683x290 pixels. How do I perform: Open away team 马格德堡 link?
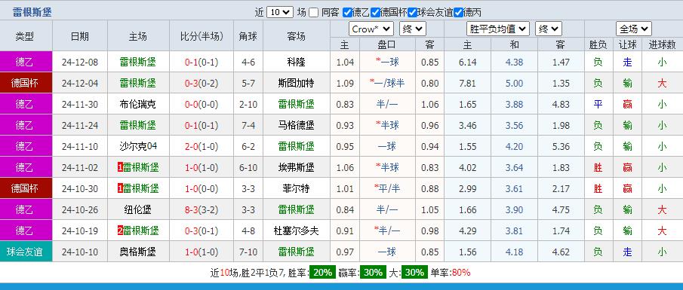tap(296, 125)
